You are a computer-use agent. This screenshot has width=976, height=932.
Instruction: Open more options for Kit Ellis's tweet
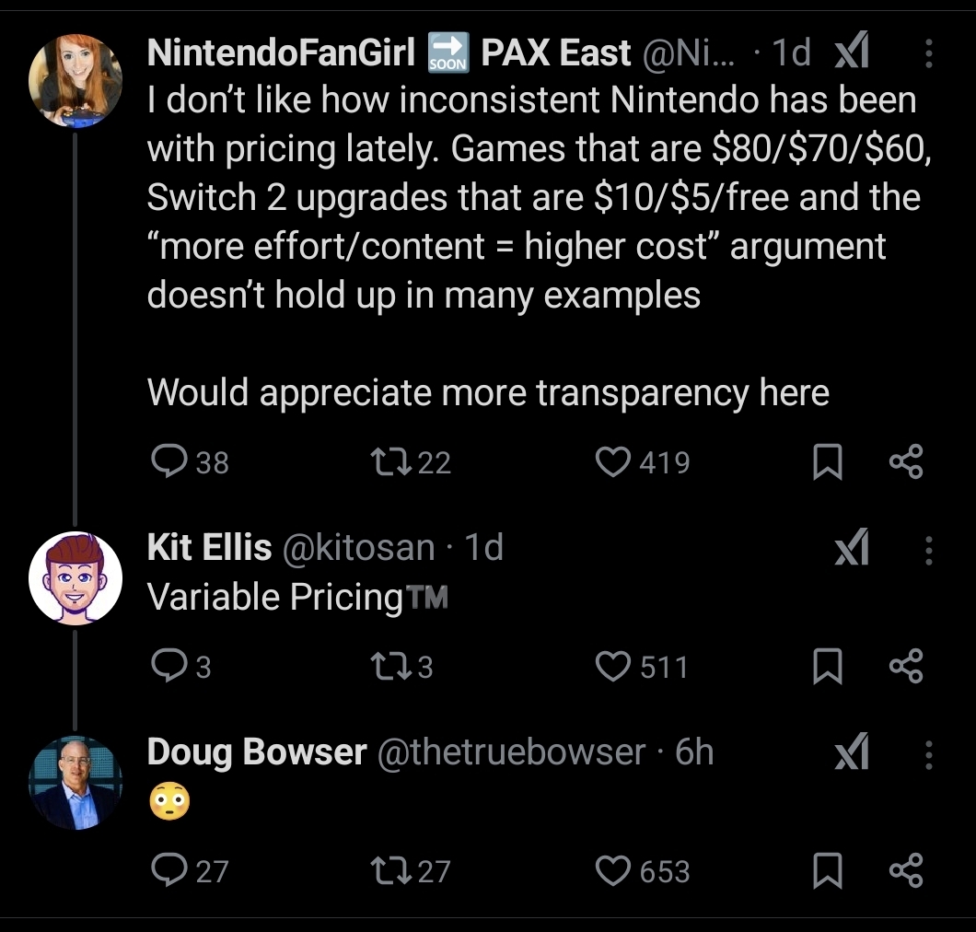(x=928, y=551)
